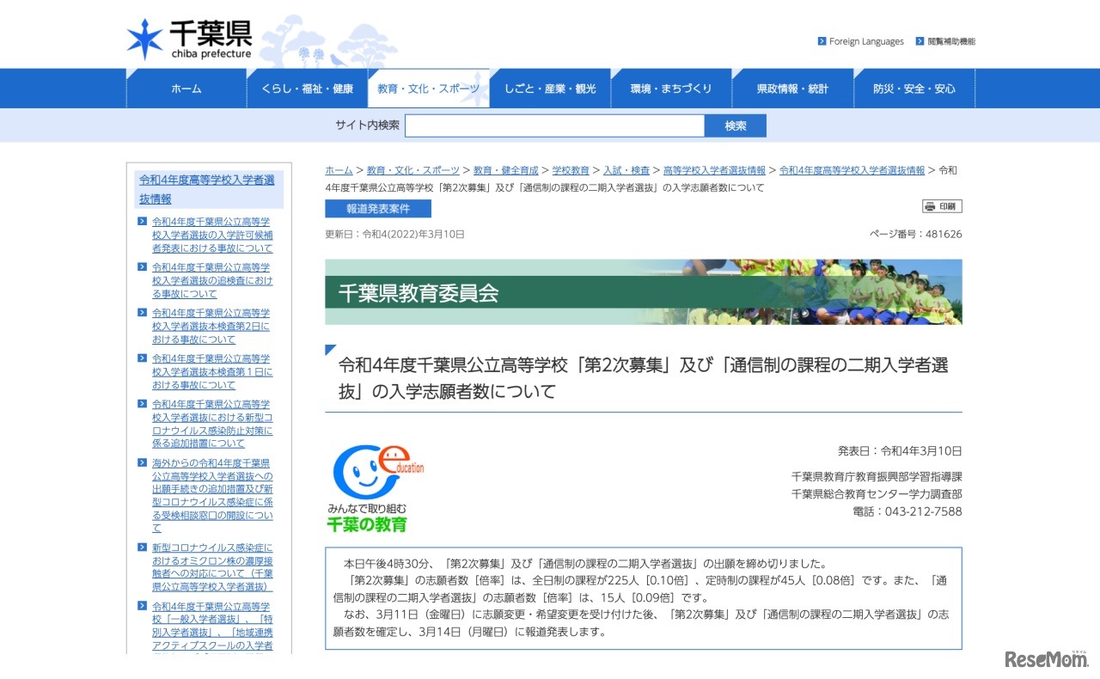Image resolution: width=1100 pixels, height=679 pixels.
Task: Click 入試・検査 in the breadcrumb trail
Action: pyautogui.click(x=626, y=170)
